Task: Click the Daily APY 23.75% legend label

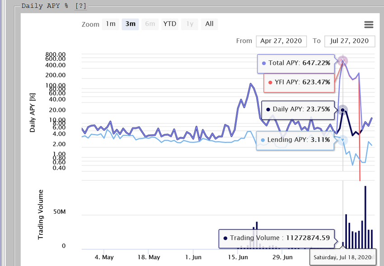Action: coord(297,110)
